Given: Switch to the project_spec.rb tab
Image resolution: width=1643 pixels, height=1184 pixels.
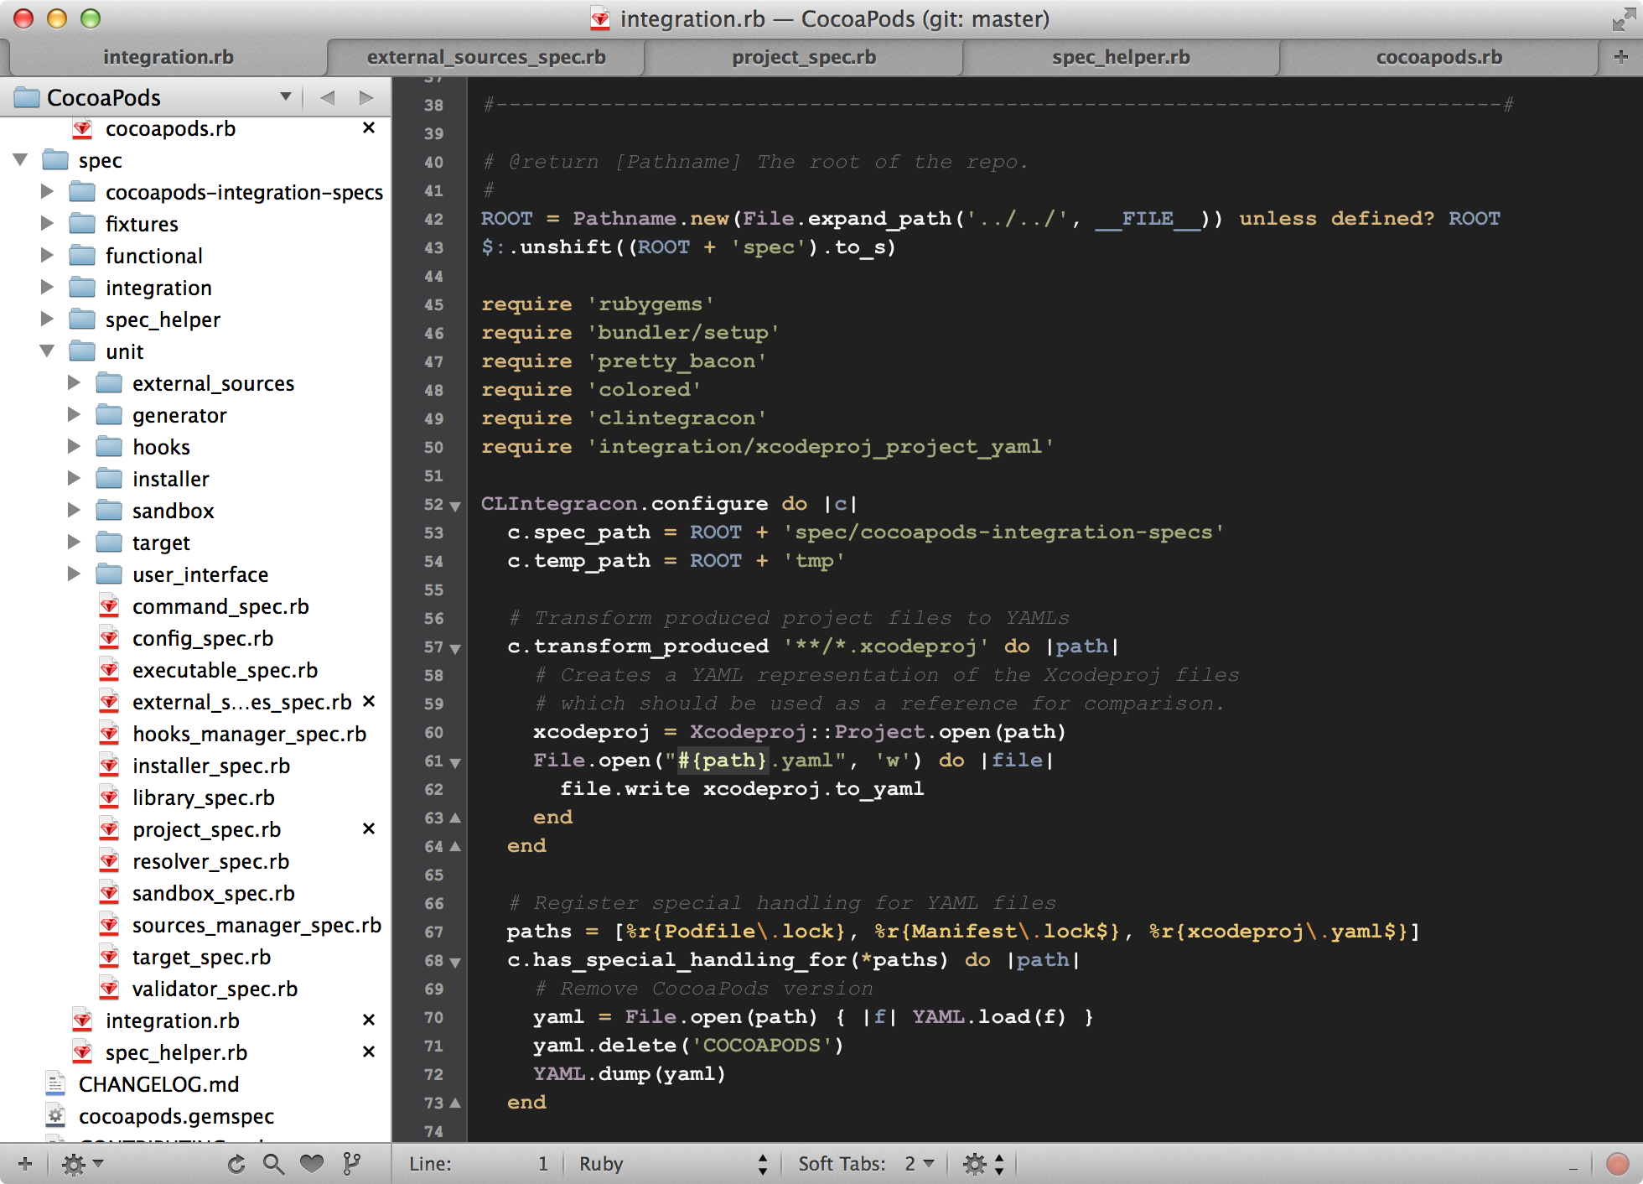Looking at the screenshot, I should (803, 57).
